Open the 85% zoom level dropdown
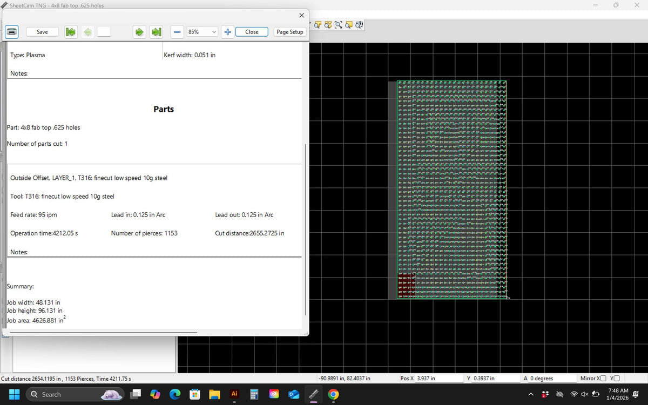648x405 pixels. point(202,32)
